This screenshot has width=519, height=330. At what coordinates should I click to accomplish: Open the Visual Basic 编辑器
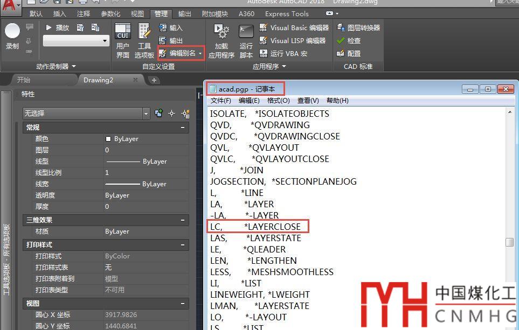[x=294, y=27]
